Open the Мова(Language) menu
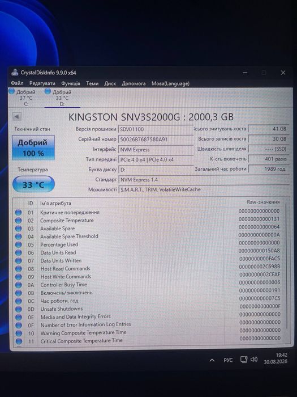The image size is (297, 397). (170, 83)
